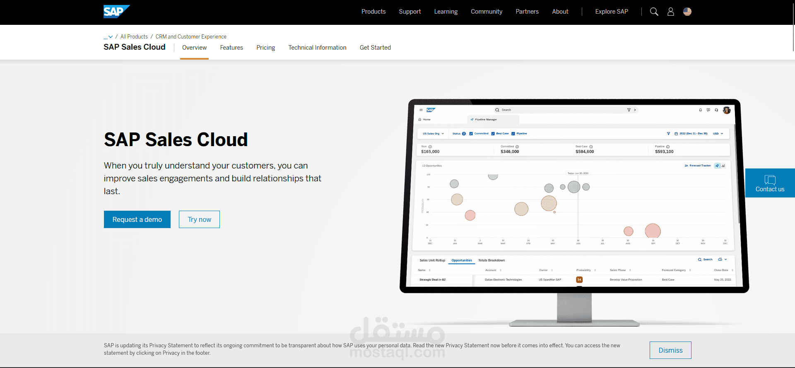Sort by Probability column arrows in preview
The height and width of the screenshot is (368, 795).
tap(595, 270)
